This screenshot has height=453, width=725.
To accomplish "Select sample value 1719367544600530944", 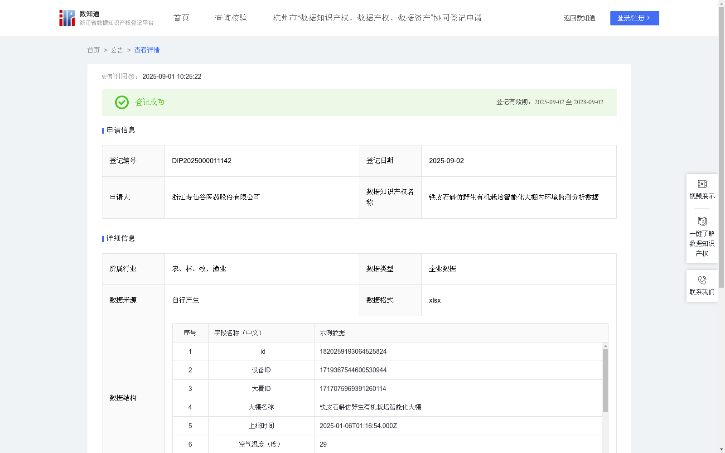I will (x=353, y=370).
